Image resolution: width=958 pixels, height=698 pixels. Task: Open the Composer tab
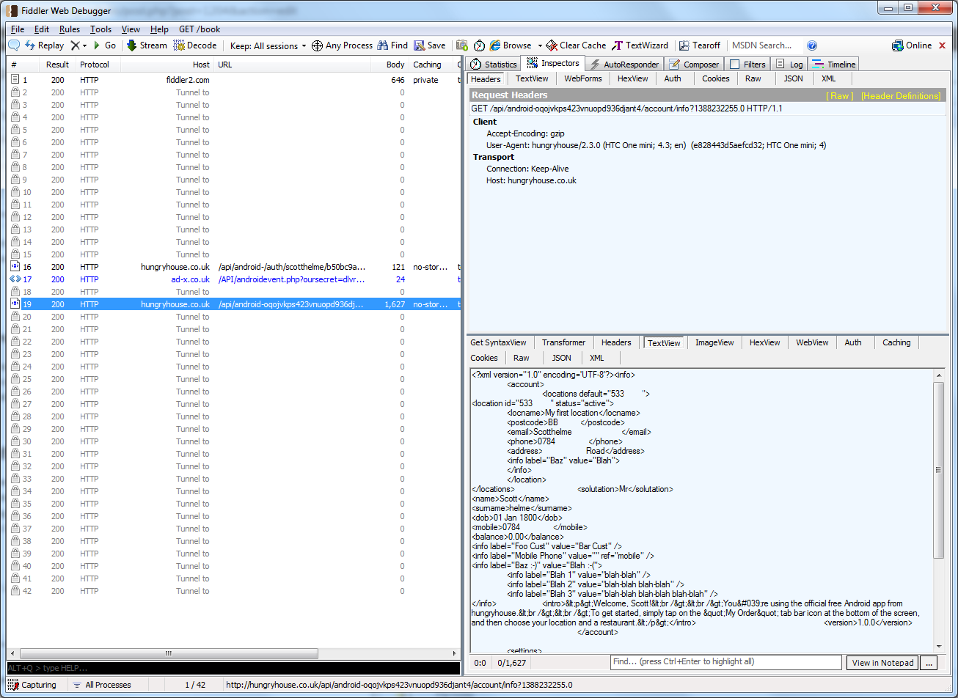[695, 65]
